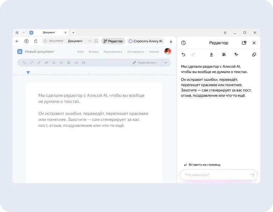This screenshot has height=212, width=273.
Task: Reload the page with the refresh icon
Action: click(x=36, y=41)
